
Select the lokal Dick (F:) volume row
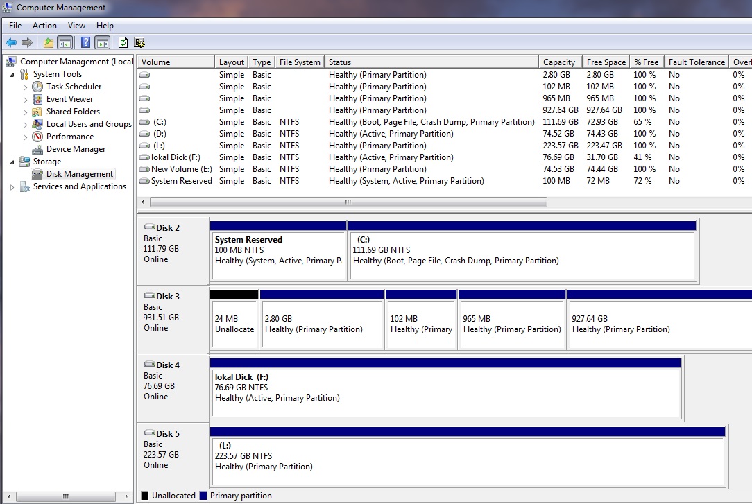coord(443,157)
